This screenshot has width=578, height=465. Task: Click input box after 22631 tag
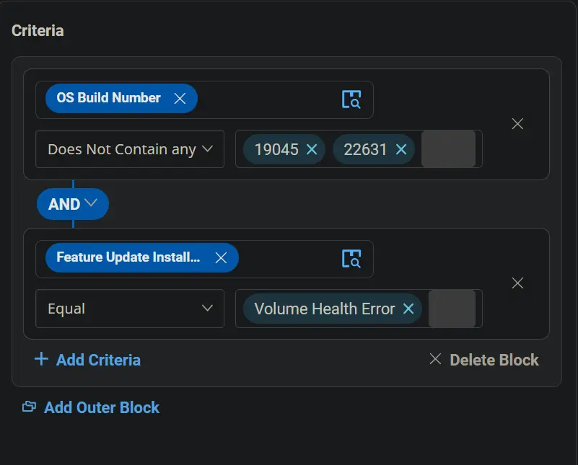click(x=448, y=149)
